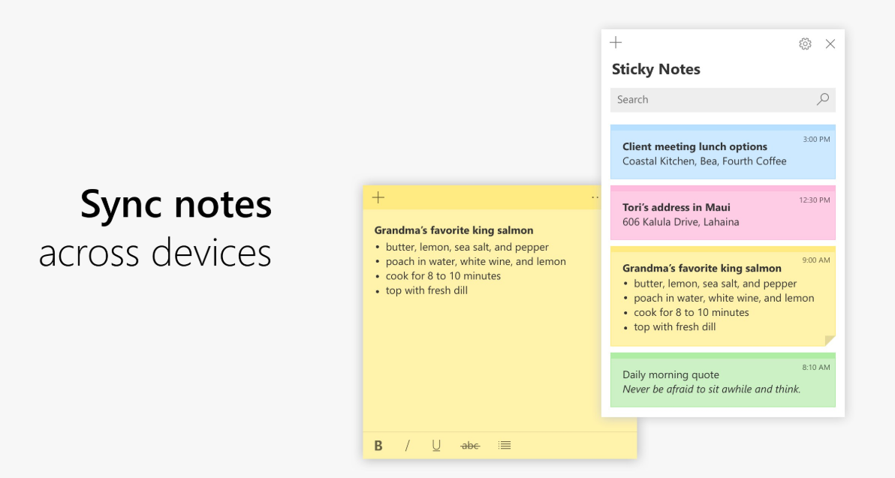Click 'Never be afraid to sit awhile and think.' quote

click(x=711, y=389)
